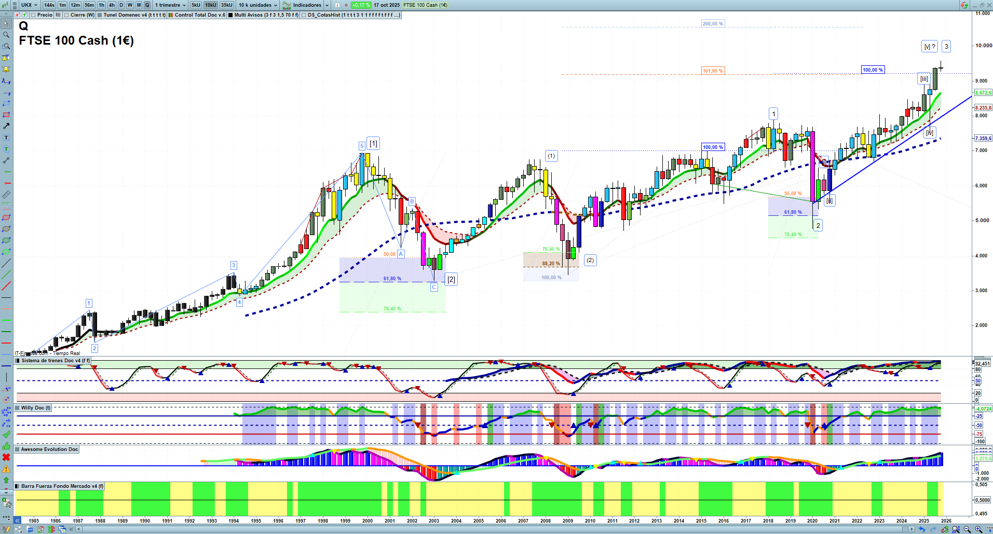
Task: Switch to the 1m timeframe
Action: tap(62, 5)
